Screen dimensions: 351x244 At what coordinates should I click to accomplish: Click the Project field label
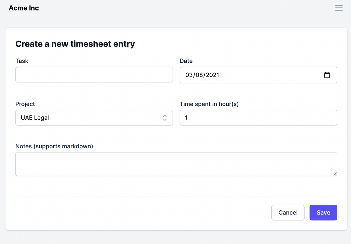click(x=25, y=104)
